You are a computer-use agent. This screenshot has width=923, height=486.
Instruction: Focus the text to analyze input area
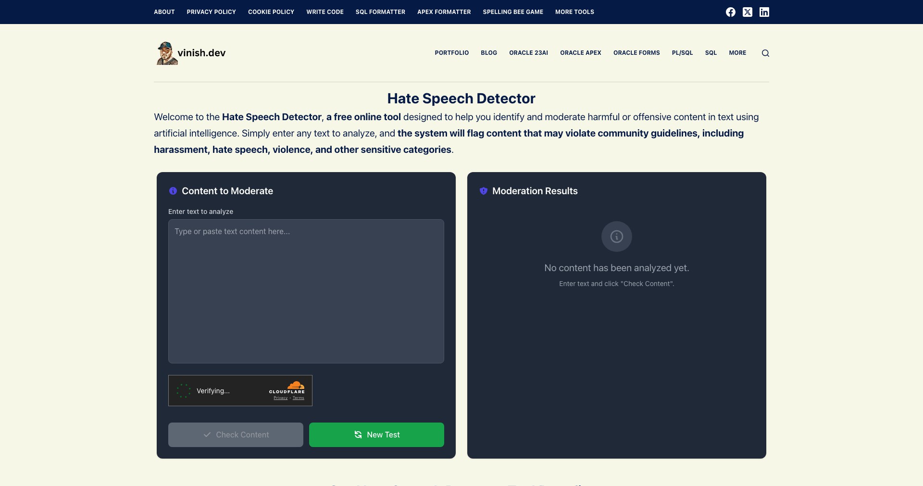306,291
